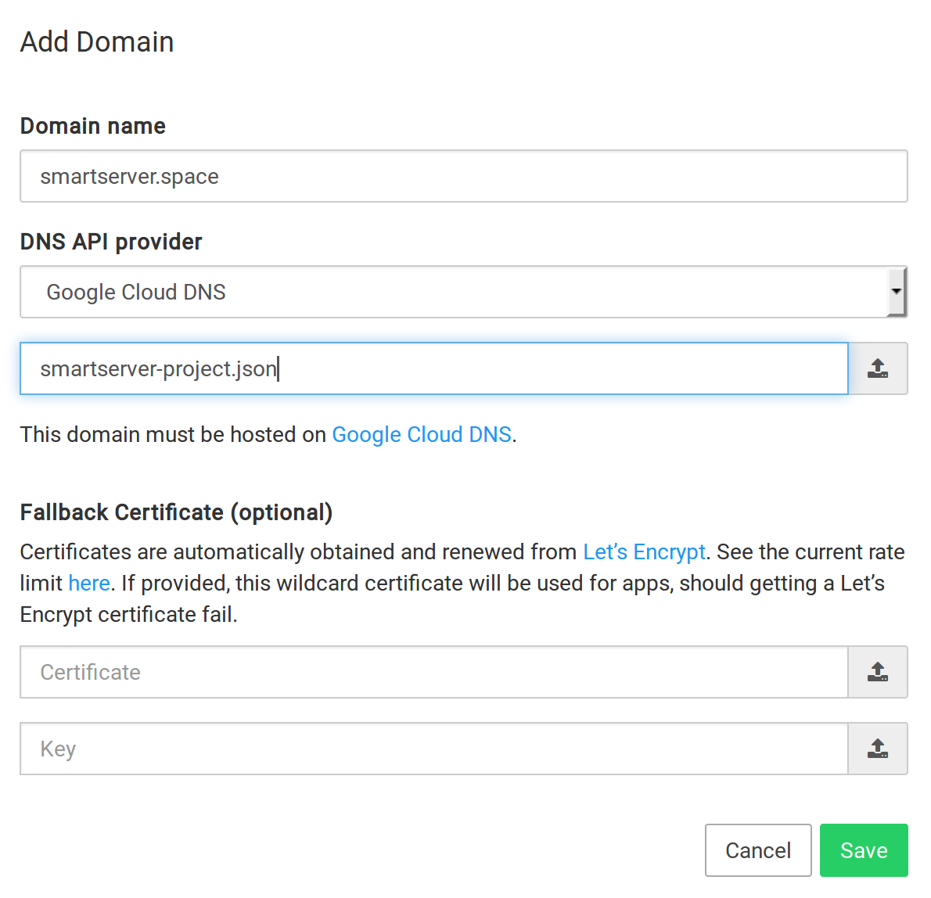Follow the Let's Encrypt link

644,551
